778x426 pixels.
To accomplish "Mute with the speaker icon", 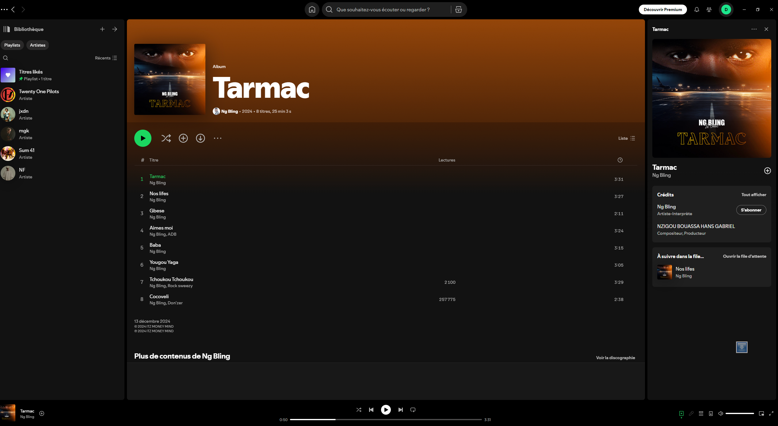I will click(x=720, y=413).
